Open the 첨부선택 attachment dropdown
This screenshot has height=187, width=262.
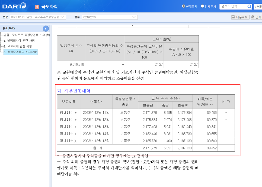(x=110, y=17)
